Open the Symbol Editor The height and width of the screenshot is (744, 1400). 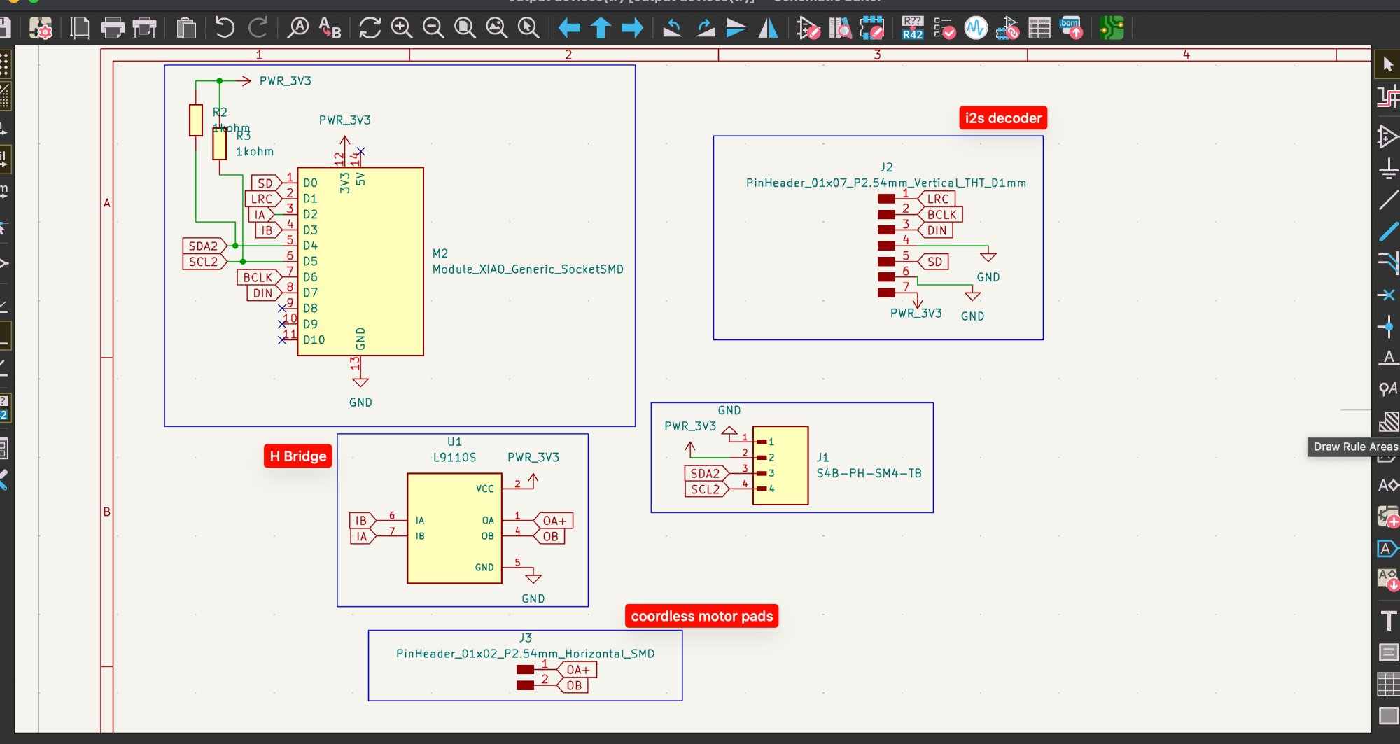tap(808, 28)
